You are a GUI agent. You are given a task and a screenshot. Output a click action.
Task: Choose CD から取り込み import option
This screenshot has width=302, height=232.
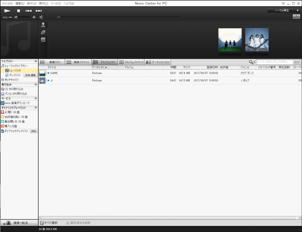click(x=12, y=89)
